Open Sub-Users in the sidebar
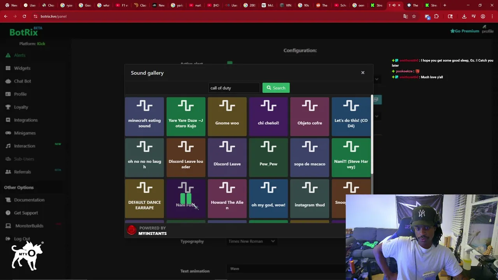498x280 pixels. 24,159
